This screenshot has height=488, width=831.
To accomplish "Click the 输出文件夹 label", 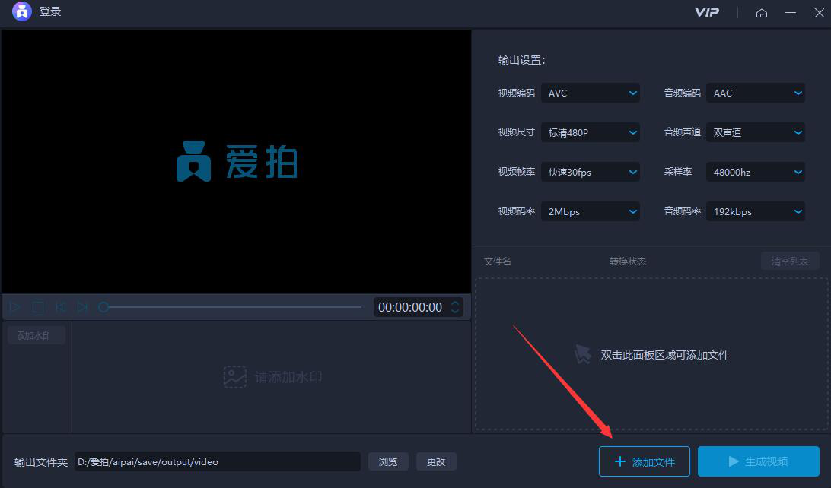I will (x=41, y=462).
